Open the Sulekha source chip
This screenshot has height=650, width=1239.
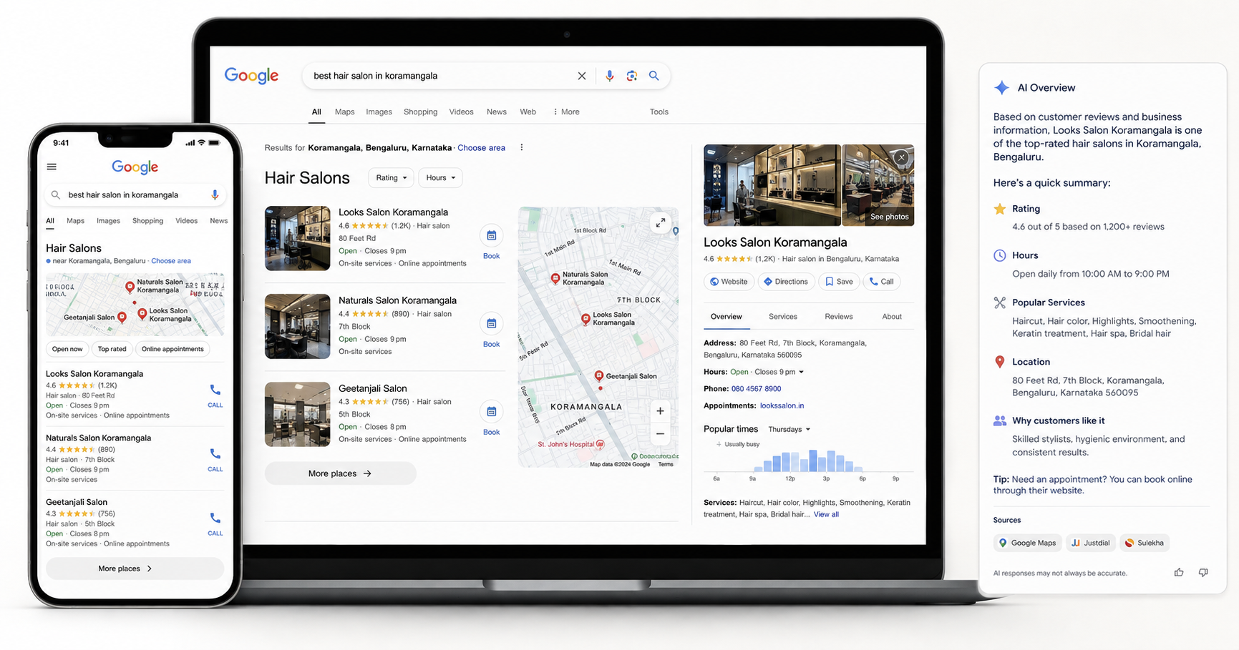(1144, 543)
